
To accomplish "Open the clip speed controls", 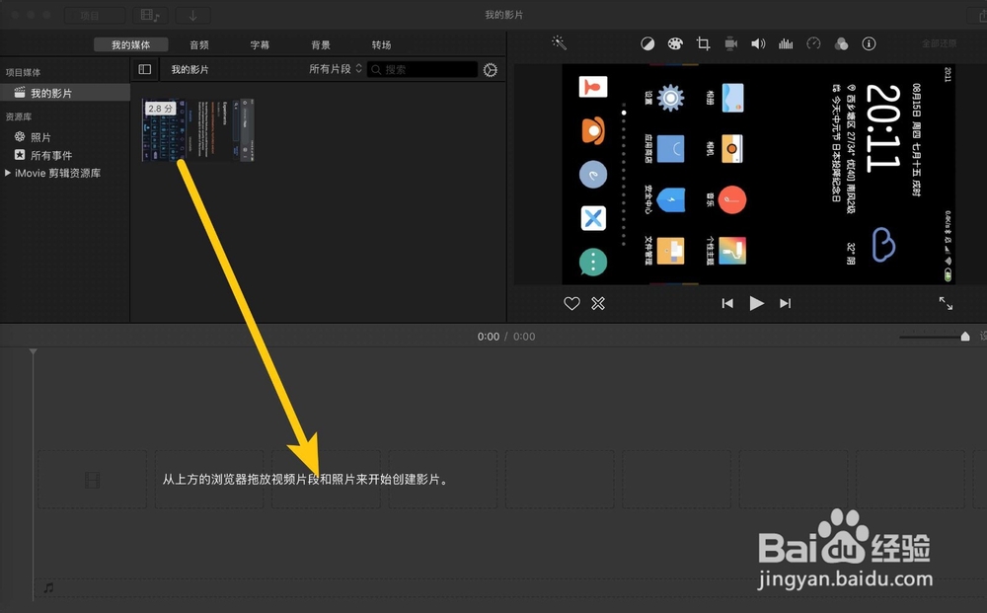I will point(812,43).
